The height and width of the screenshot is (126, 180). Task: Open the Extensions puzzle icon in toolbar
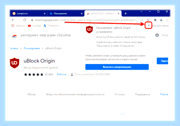pyautogui.click(x=155, y=20)
